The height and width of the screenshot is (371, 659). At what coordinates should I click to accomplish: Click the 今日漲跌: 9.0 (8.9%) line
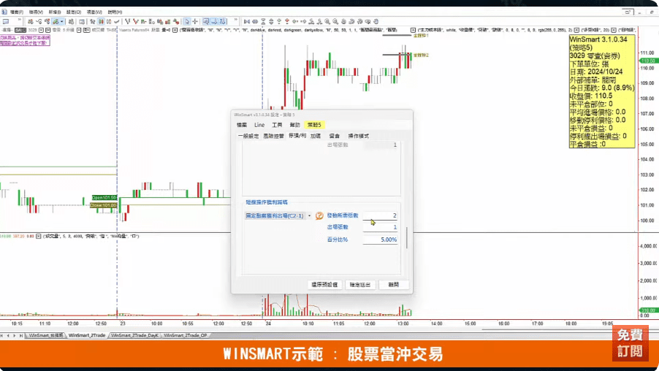click(602, 88)
